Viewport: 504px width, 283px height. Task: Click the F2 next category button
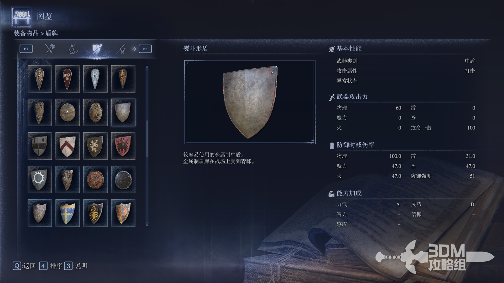[x=145, y=49]
